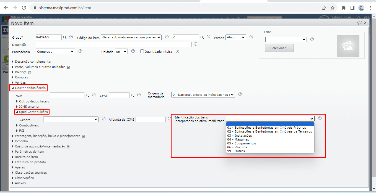This screenshot has width=376, height=193.
Task: Click browser share icon in address bar
Action: pyautogui.click(x=324, y=8)
